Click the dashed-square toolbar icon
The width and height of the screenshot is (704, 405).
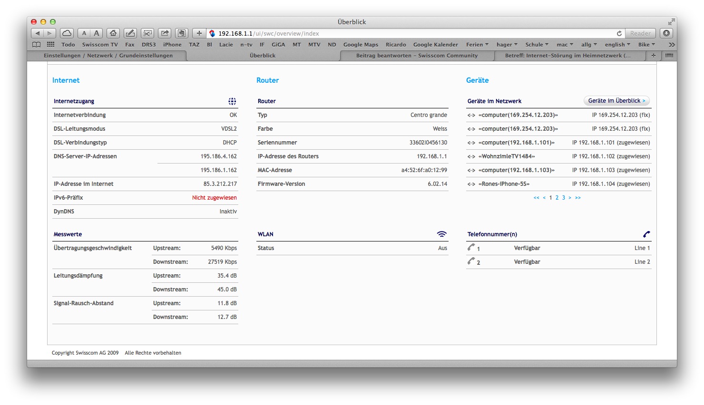point(182,33)
